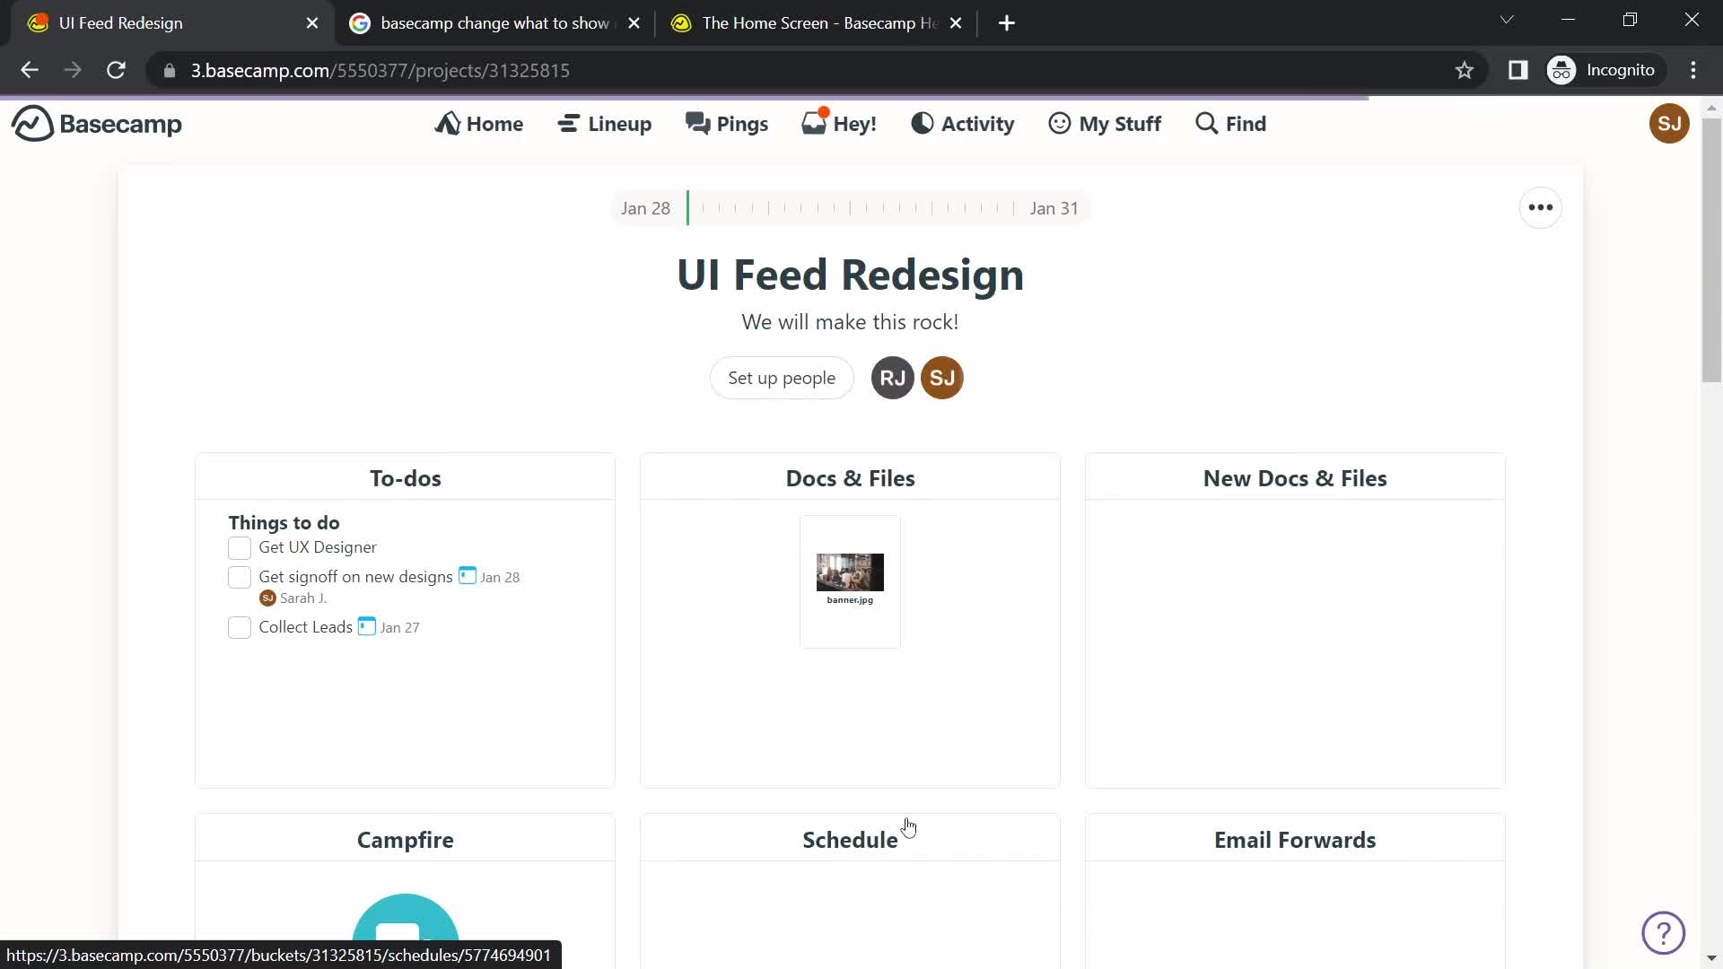Click Set up people button
The image size is (1723, 969).
(781, 378)
